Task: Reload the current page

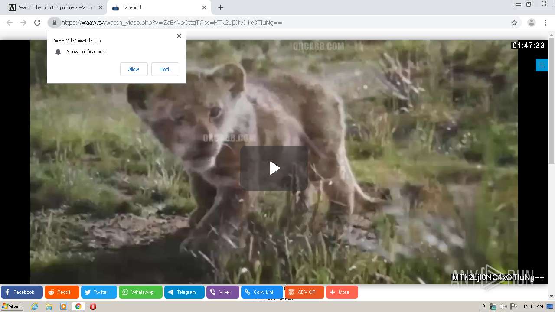Action: [37, 23]
